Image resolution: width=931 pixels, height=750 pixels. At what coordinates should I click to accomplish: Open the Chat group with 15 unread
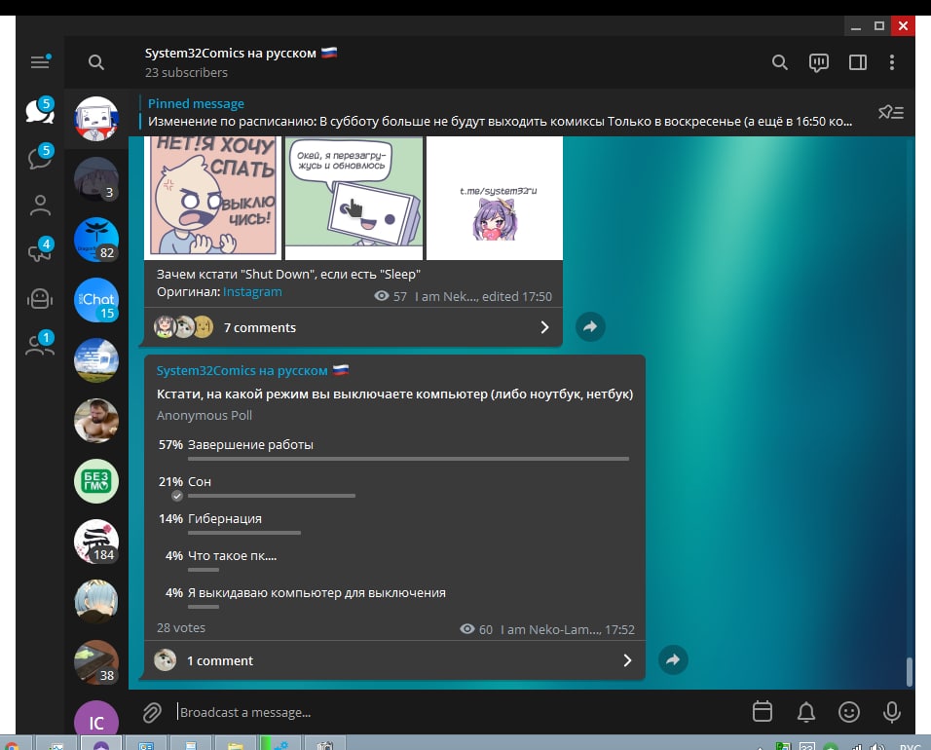tap(96, 300)
